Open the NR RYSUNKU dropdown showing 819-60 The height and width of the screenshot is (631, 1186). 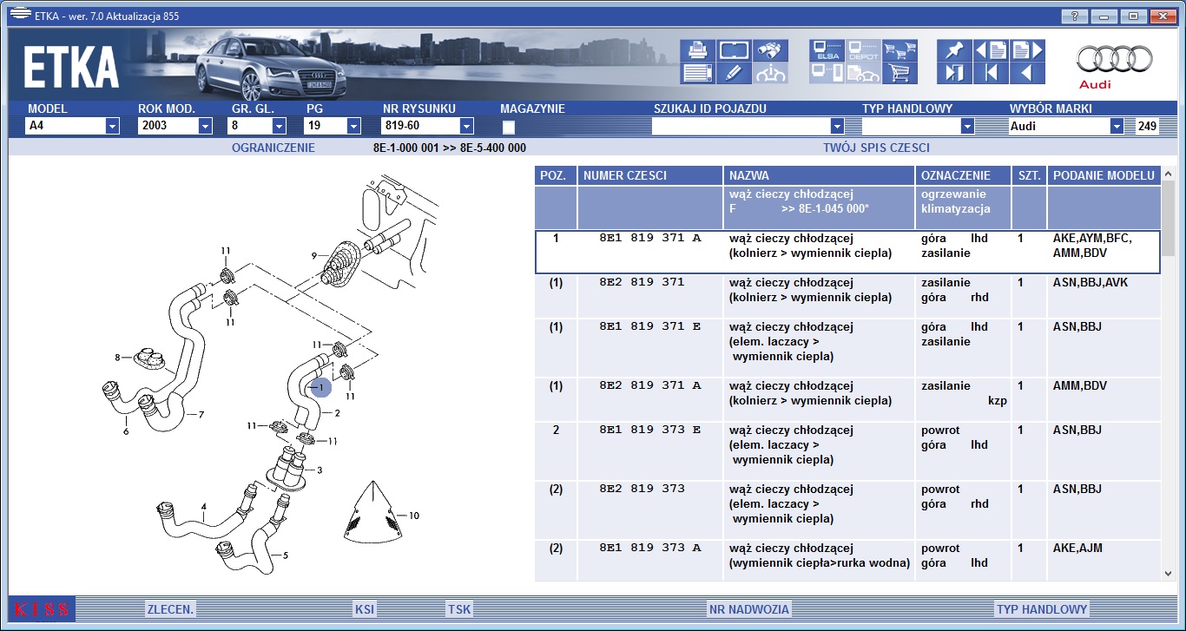[x=466, y=126]
